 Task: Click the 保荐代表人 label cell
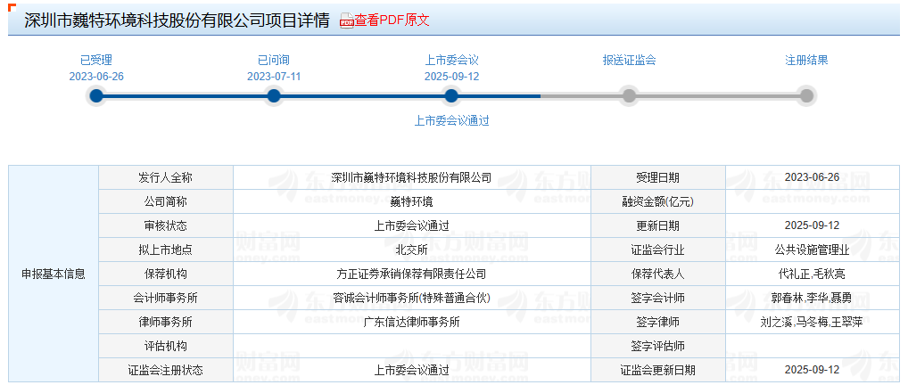(x=658, y=274)
